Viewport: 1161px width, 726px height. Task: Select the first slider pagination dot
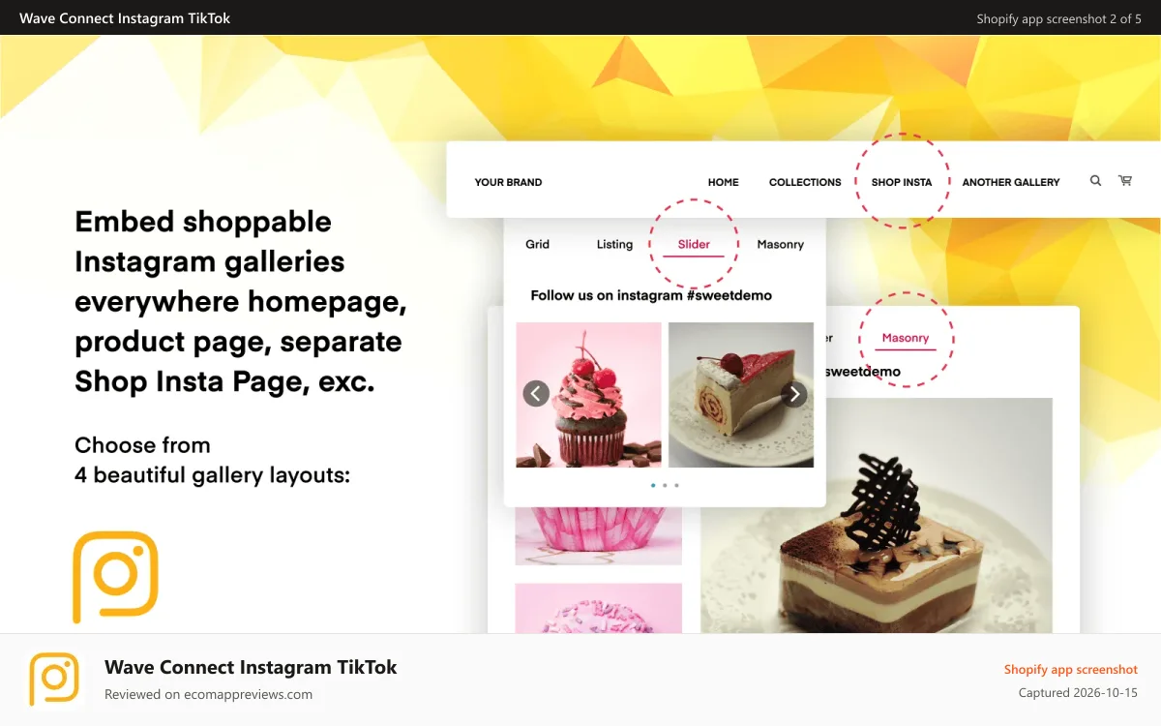[653, 485]
